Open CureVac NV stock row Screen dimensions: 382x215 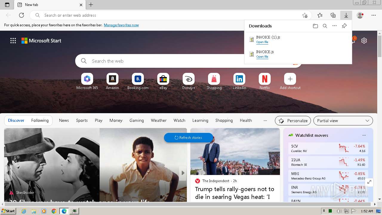point(328,148)
